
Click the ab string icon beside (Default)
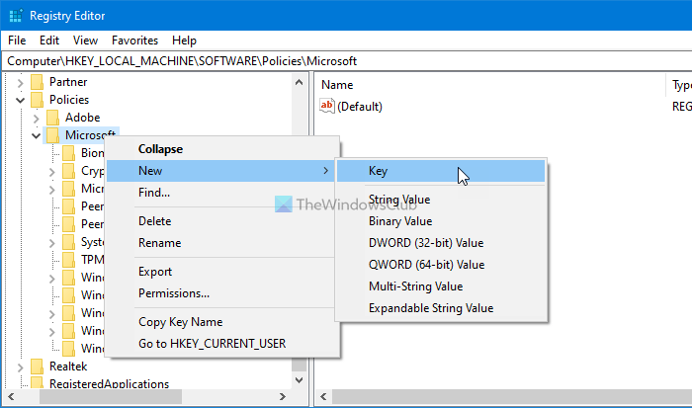[327, 106]
